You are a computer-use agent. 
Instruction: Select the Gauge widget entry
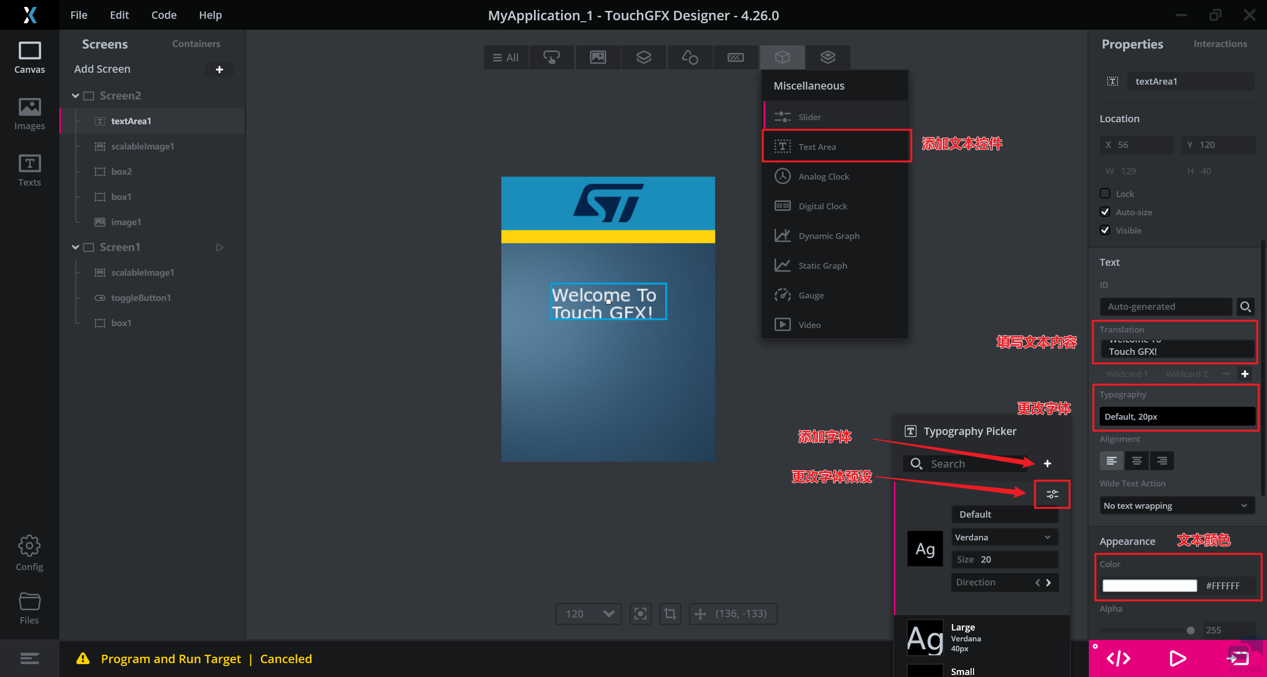[836, 295]
